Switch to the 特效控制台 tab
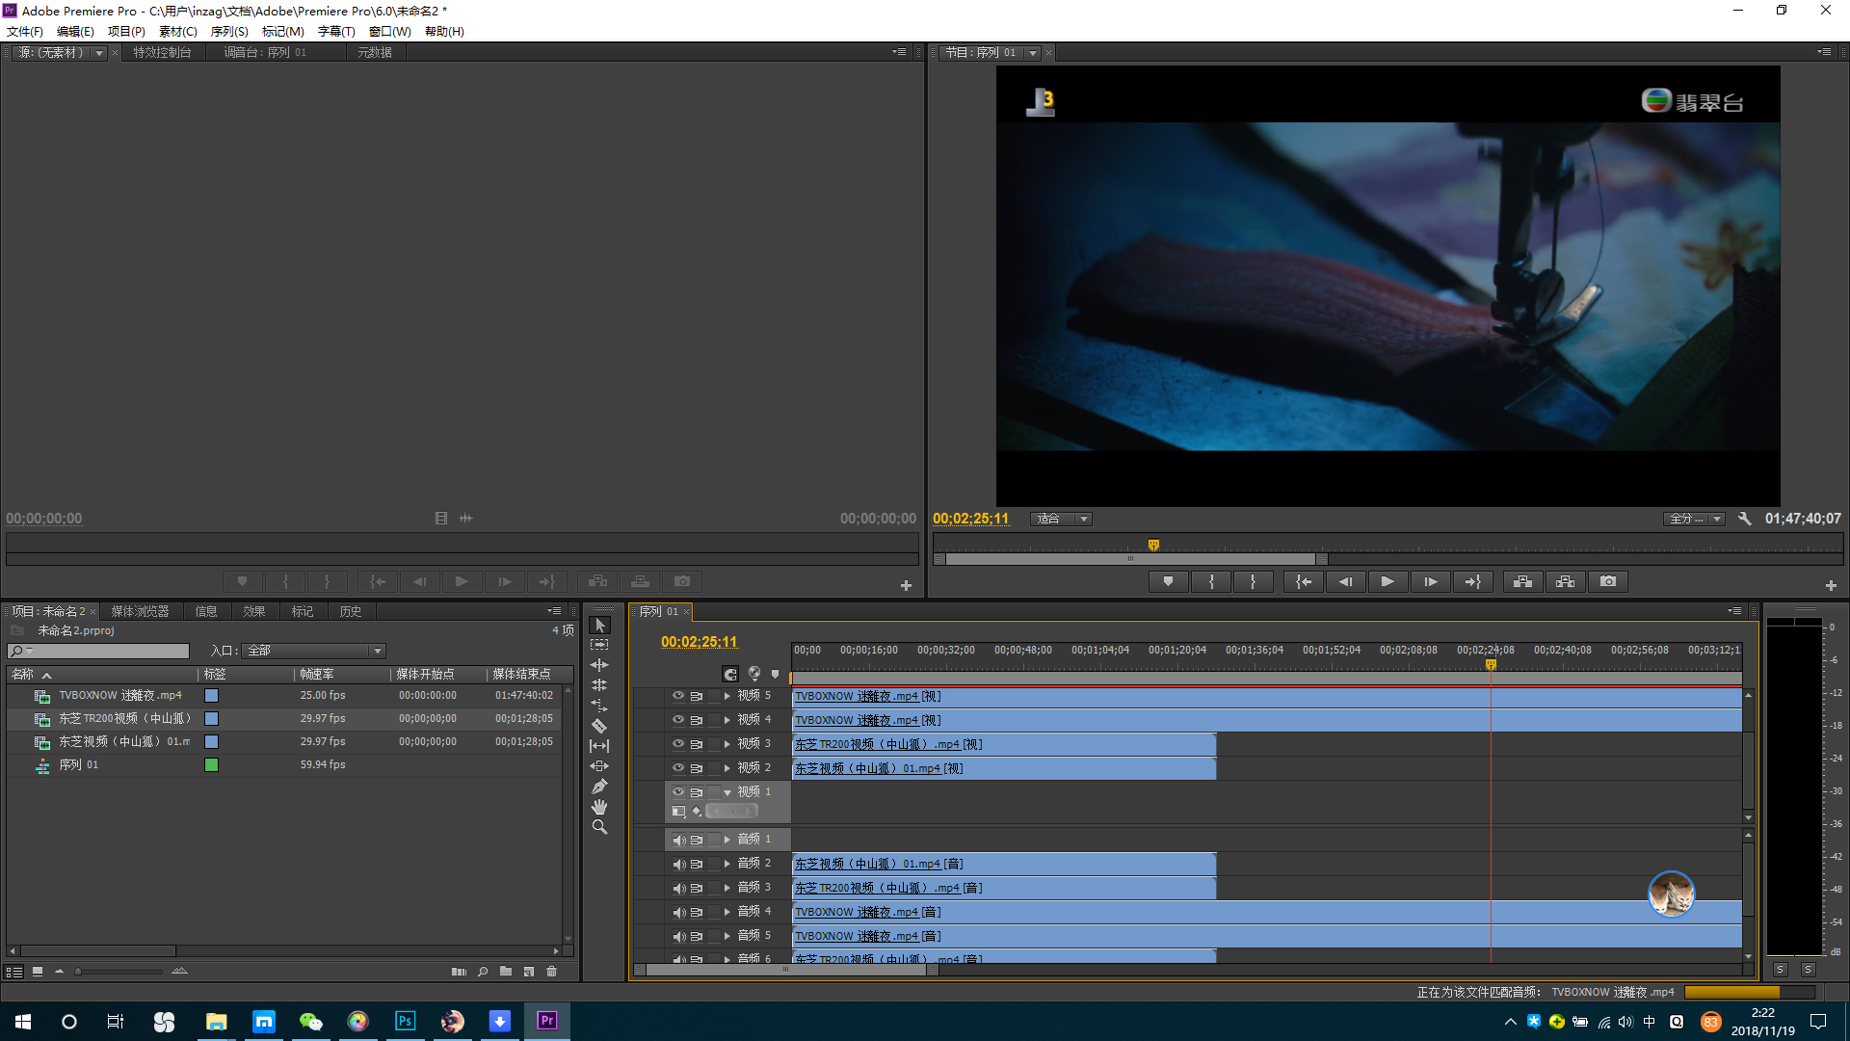 coord(162,53)
